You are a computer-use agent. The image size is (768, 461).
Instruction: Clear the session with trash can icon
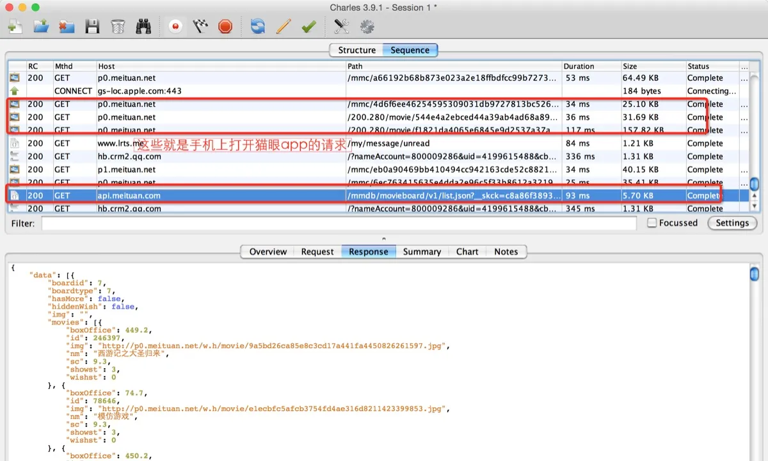[118, 26]
